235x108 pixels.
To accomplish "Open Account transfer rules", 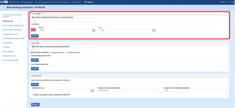I will (x=10, y=34).
